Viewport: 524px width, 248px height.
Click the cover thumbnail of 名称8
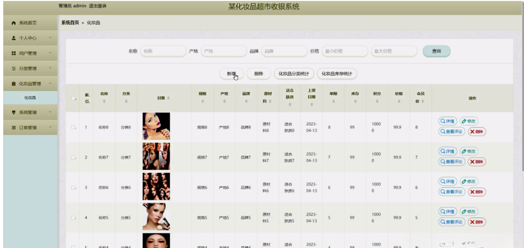[156, 126]
